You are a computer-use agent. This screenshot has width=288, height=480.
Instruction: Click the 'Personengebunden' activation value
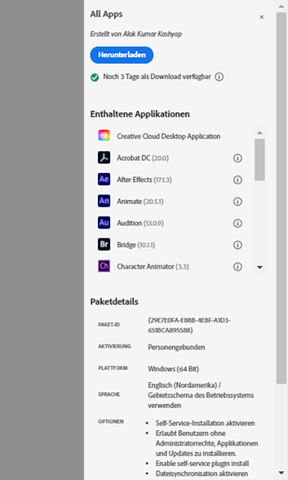click(177, 347)
